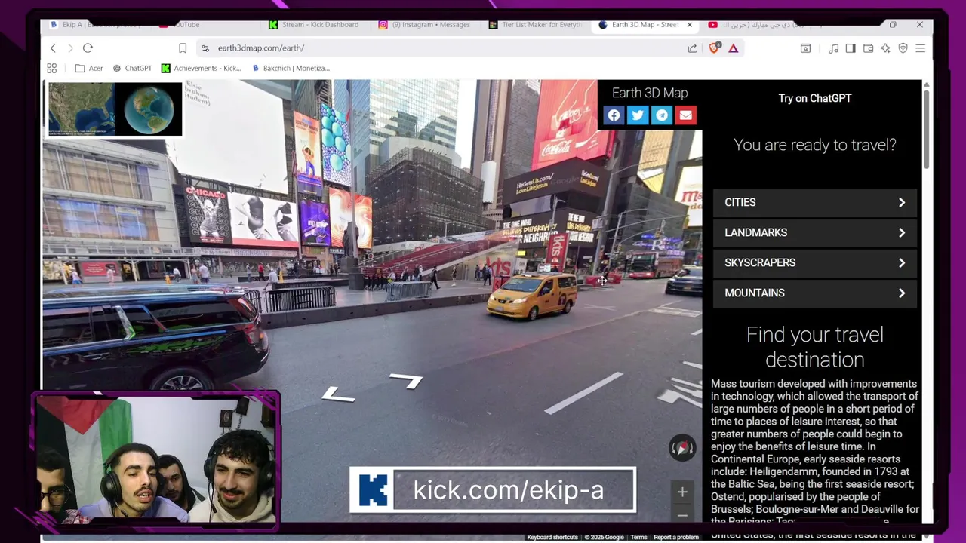Zoom out with the minus button
Viewport: 966px width, 543px height.
[x=682, y=515]
